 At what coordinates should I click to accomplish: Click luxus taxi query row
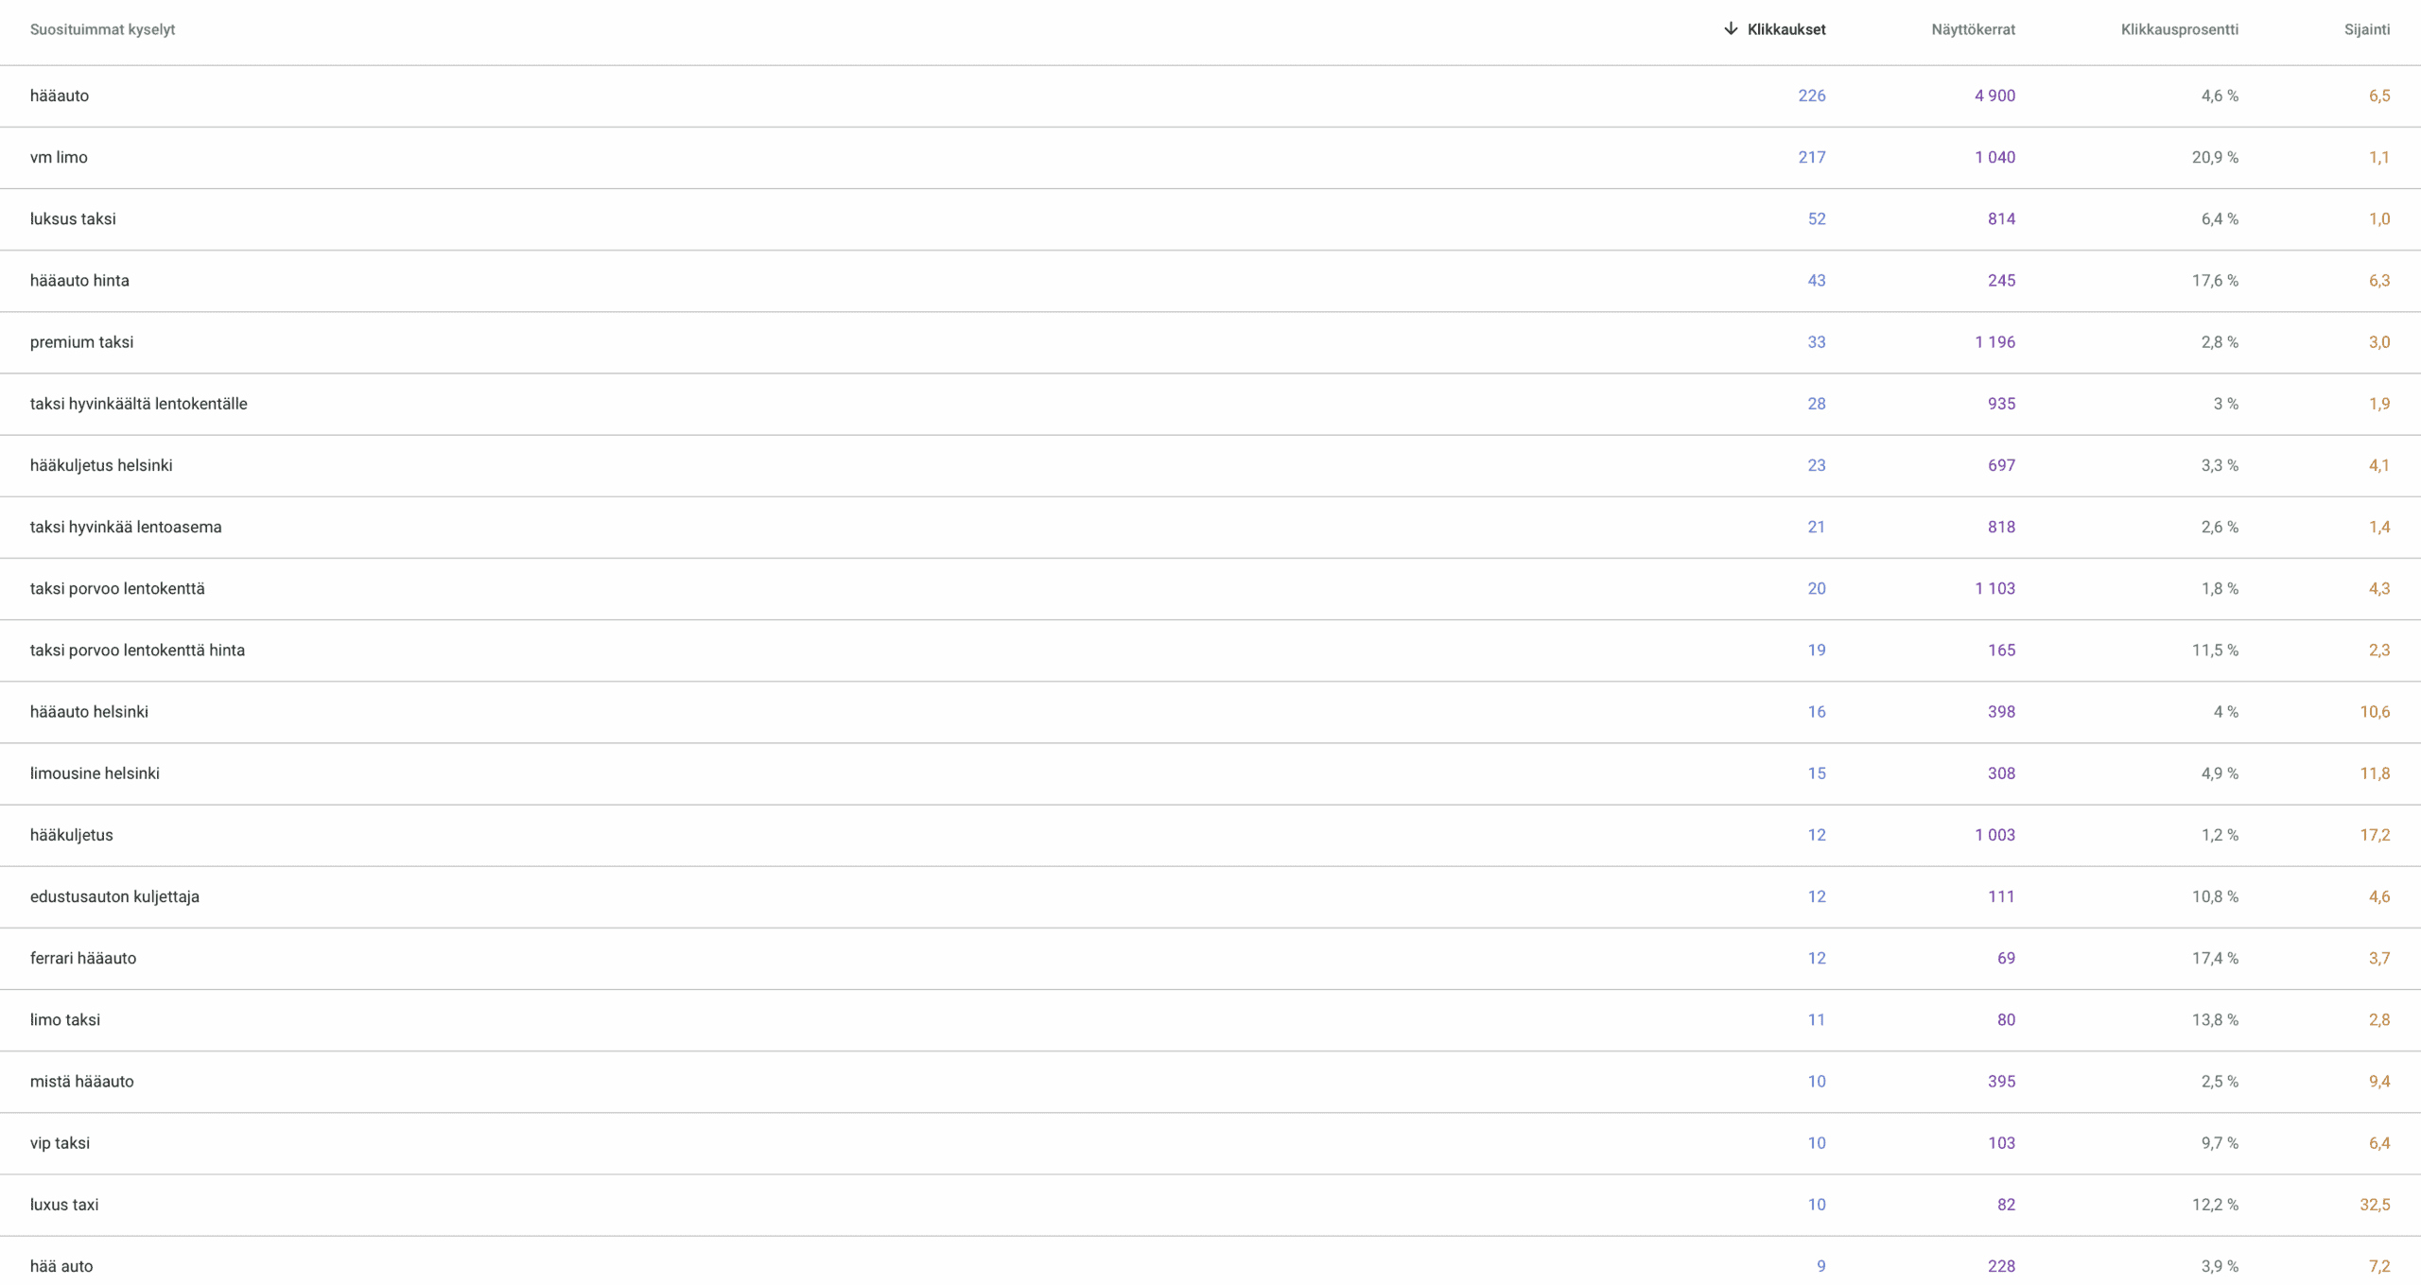pyautogui.click(x=64, y=1204)
